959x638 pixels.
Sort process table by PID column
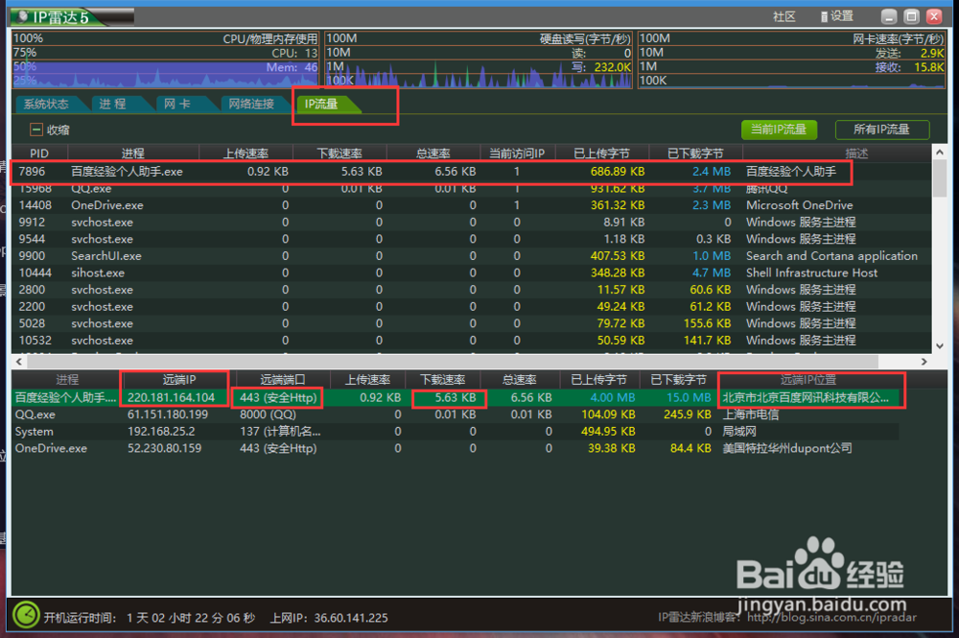coord(39,154)
